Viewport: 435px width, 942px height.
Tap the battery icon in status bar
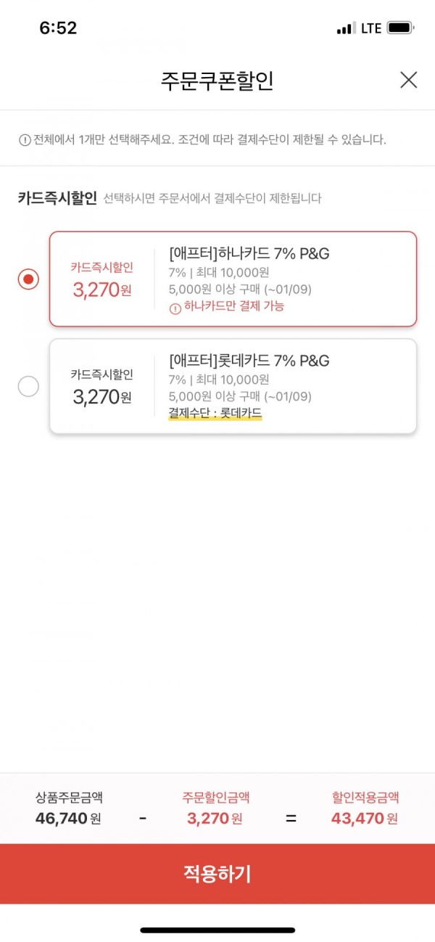pyautogui.click(x=401, y=28)
